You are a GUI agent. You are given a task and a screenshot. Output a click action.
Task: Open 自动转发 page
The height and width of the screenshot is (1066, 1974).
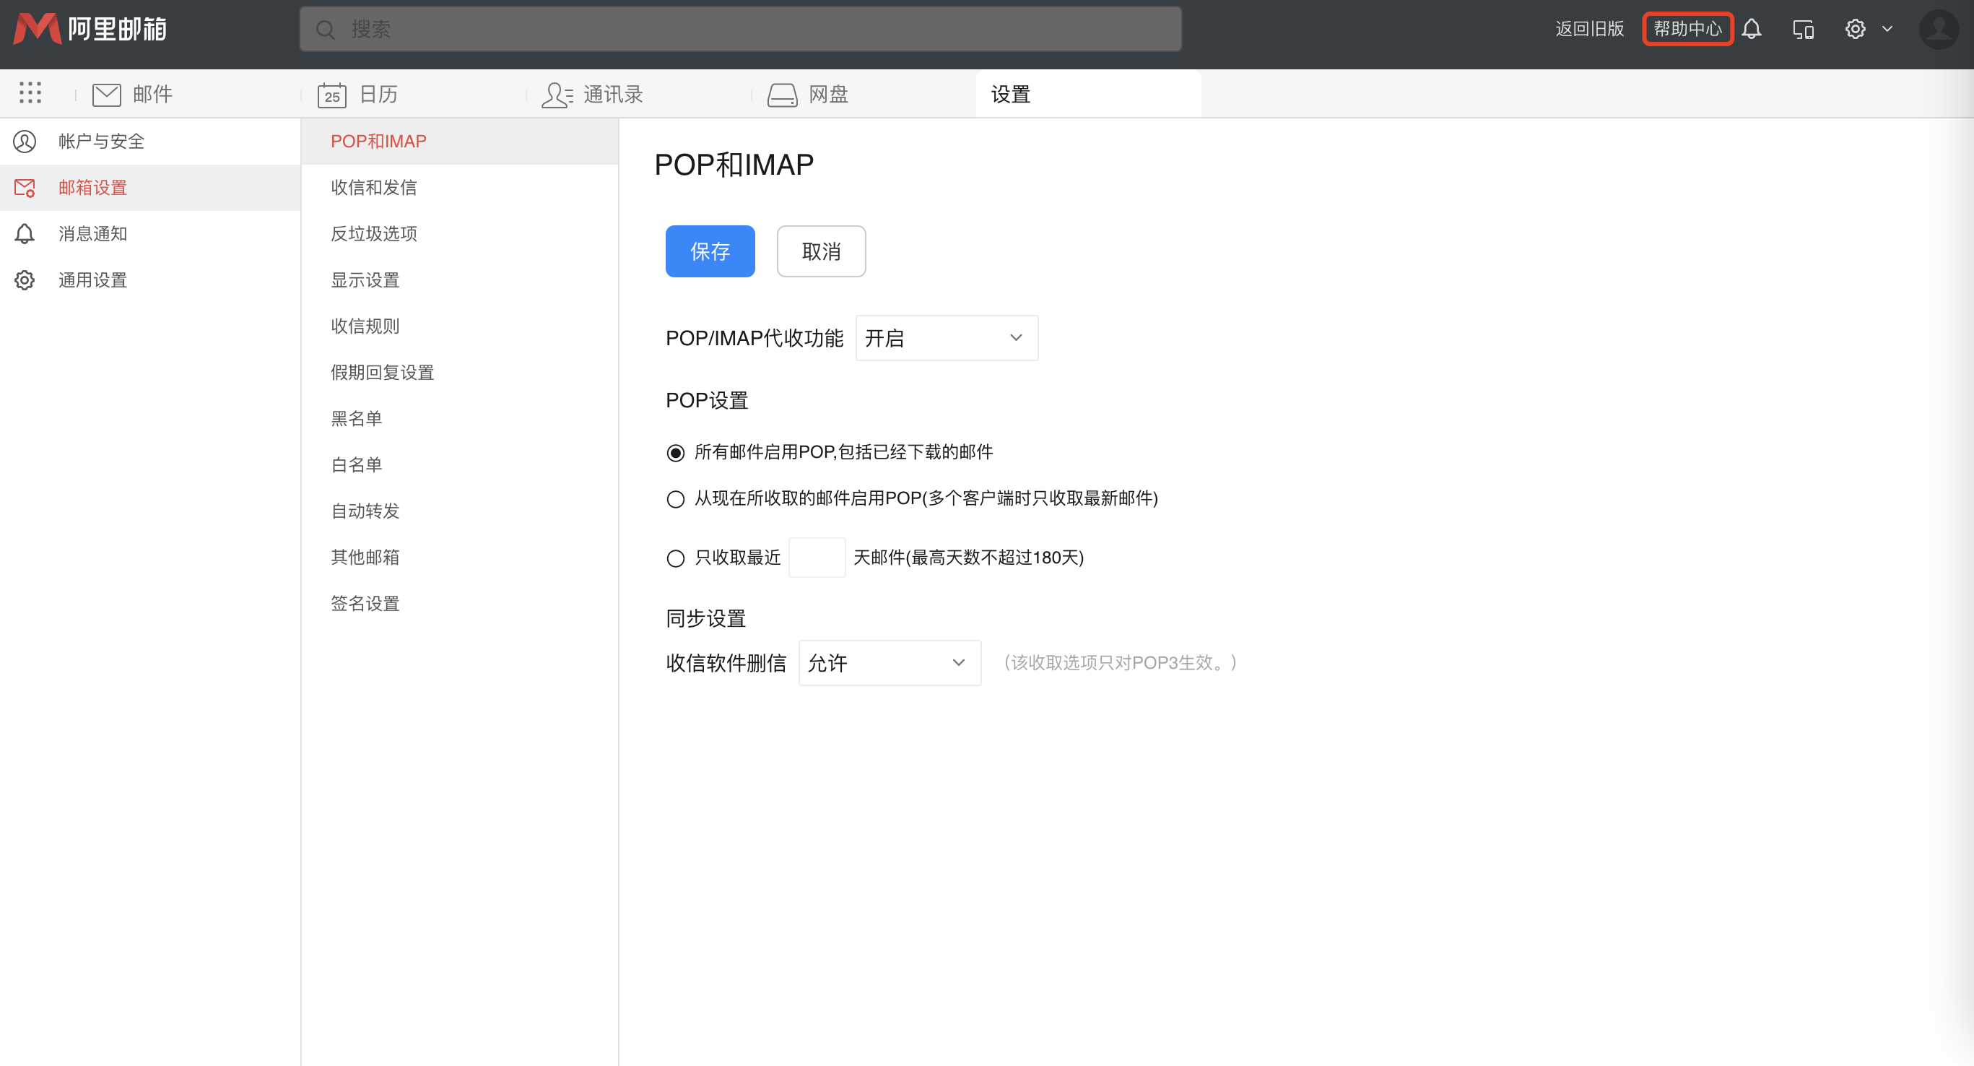pos(460,511)
